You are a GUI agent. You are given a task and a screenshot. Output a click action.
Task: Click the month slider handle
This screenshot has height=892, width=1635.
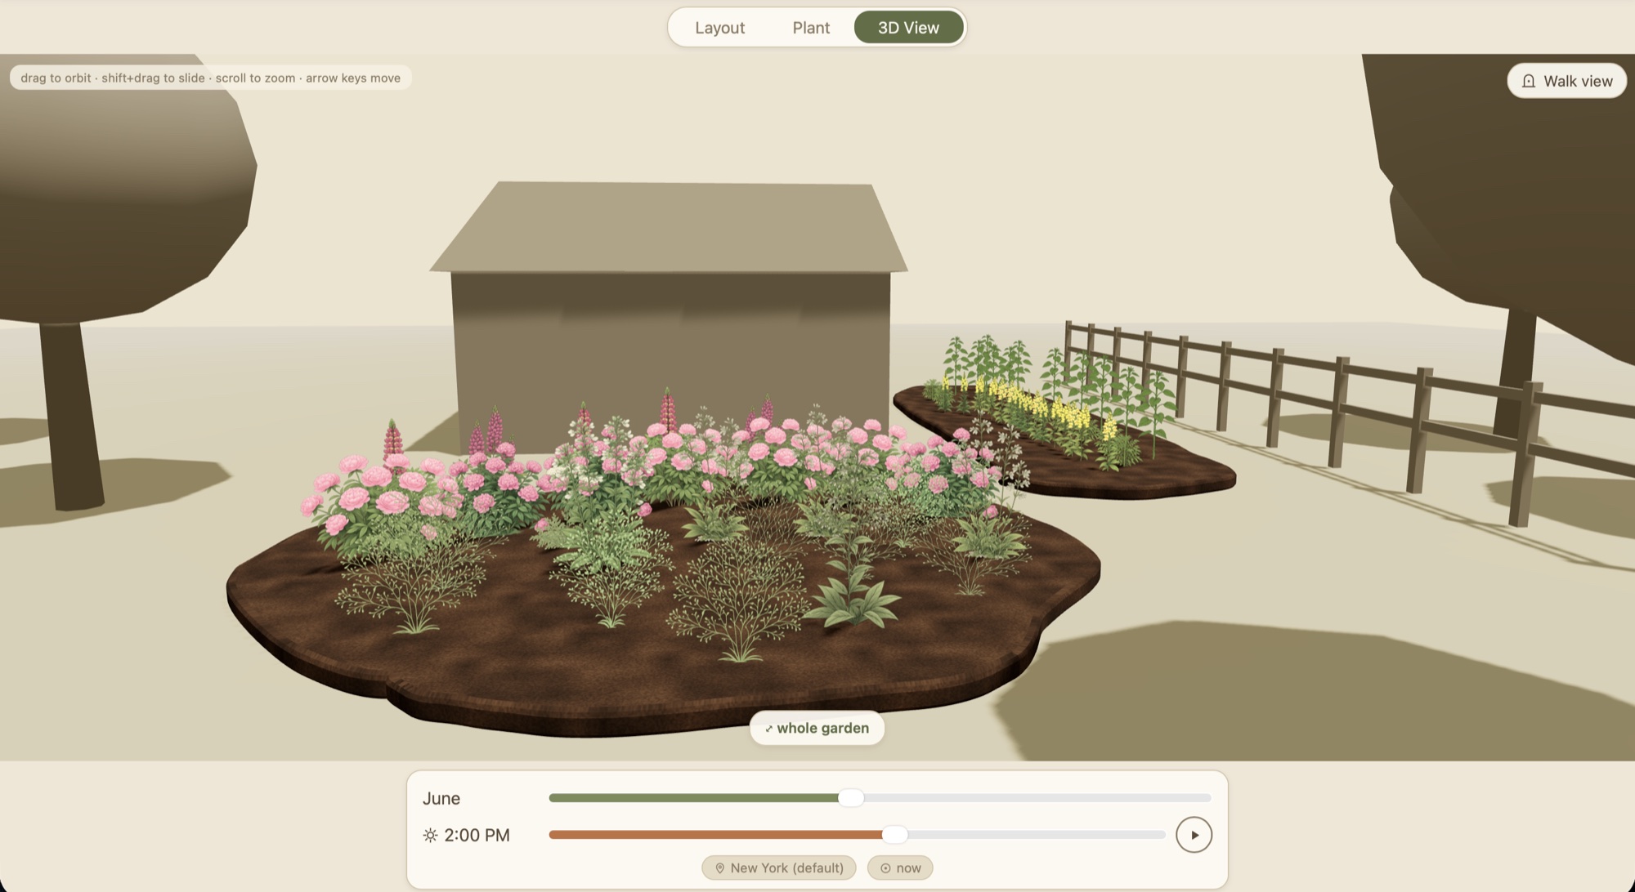coord(851,797)
